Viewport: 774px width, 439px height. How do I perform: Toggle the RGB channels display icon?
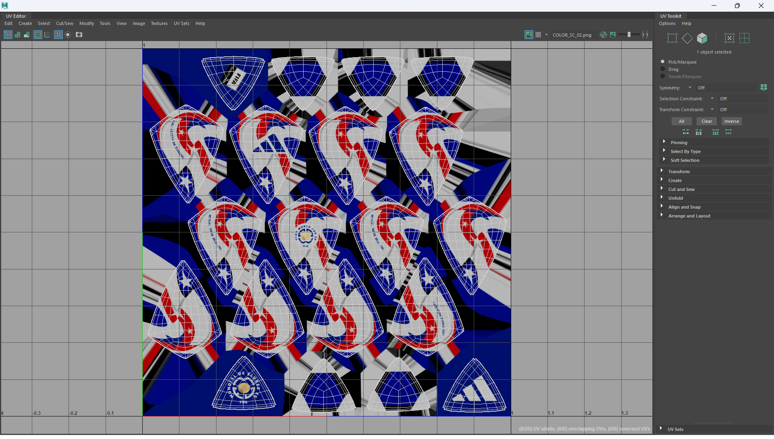603,35
